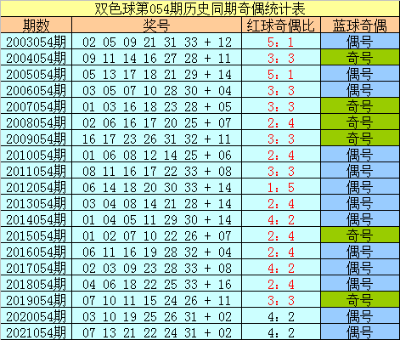Select numbers 01 06 08 12 14 25 + 06
The height and width of the screenshot is (340, 400).
coord(157,155)
